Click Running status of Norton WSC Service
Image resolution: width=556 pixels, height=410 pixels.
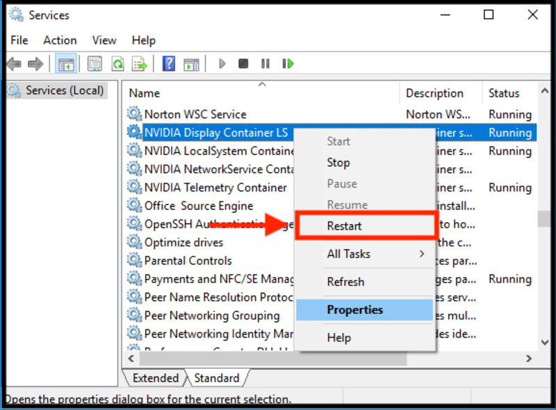point(510,114)
